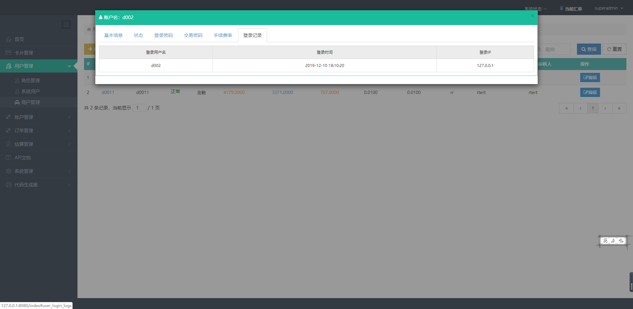Go to next page arrow

point(605,108)
